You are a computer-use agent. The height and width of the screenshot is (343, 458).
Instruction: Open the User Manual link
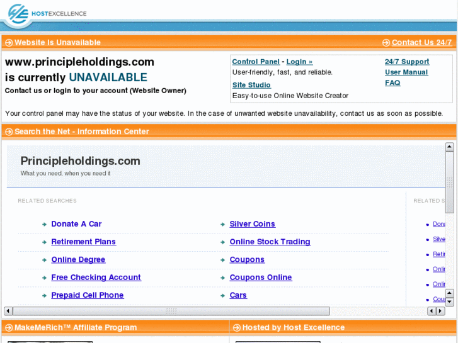click(x=406, y=72)
